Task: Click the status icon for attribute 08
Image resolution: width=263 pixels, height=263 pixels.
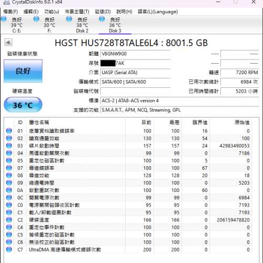Action: tap(9, 175)
